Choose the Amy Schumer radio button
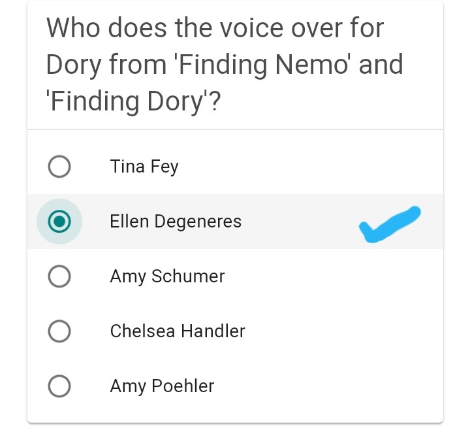The height and width of the screenshot is (434, 470). click(x=59, y=276)
